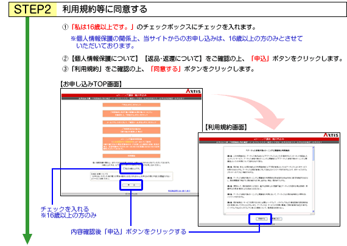Click the returns and refunds notice box

tap(131, 176)
